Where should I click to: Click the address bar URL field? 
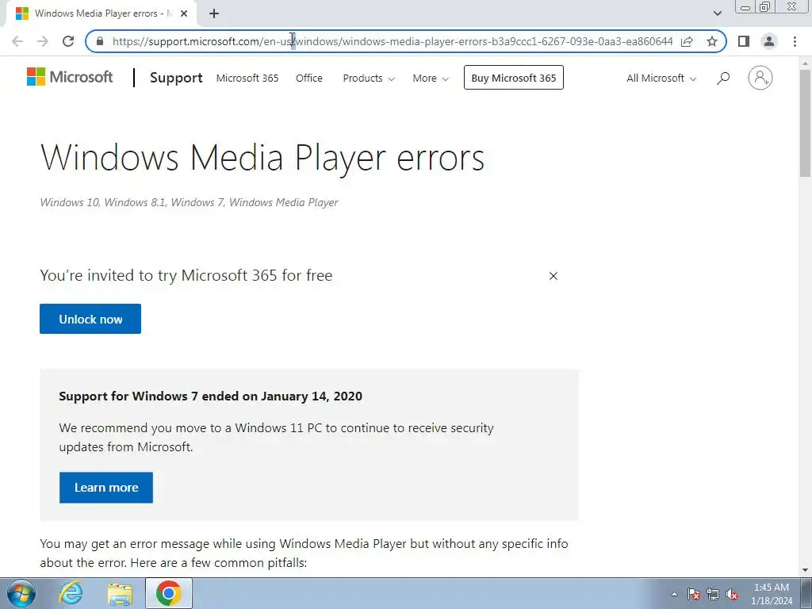coord(392,41)
